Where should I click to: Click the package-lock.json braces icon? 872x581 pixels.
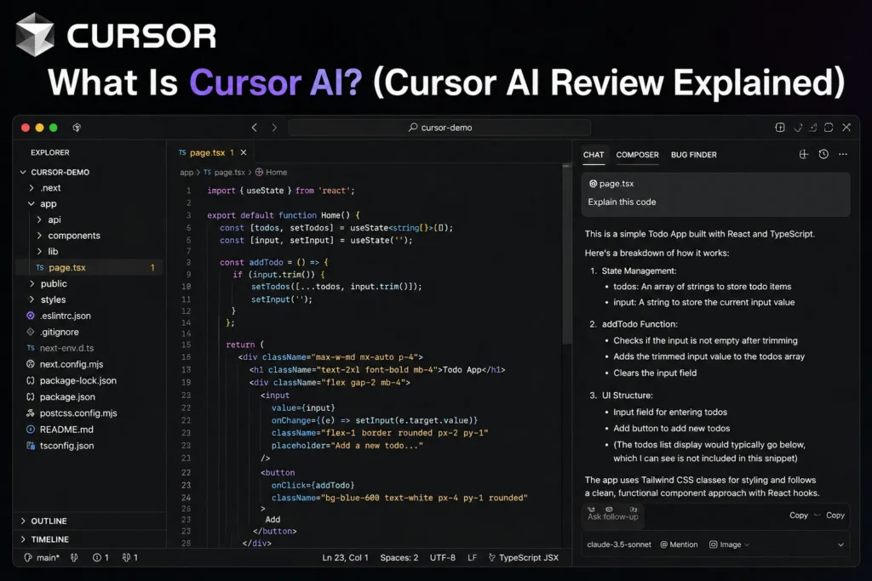pyautogui.click(x=31, y=380)
